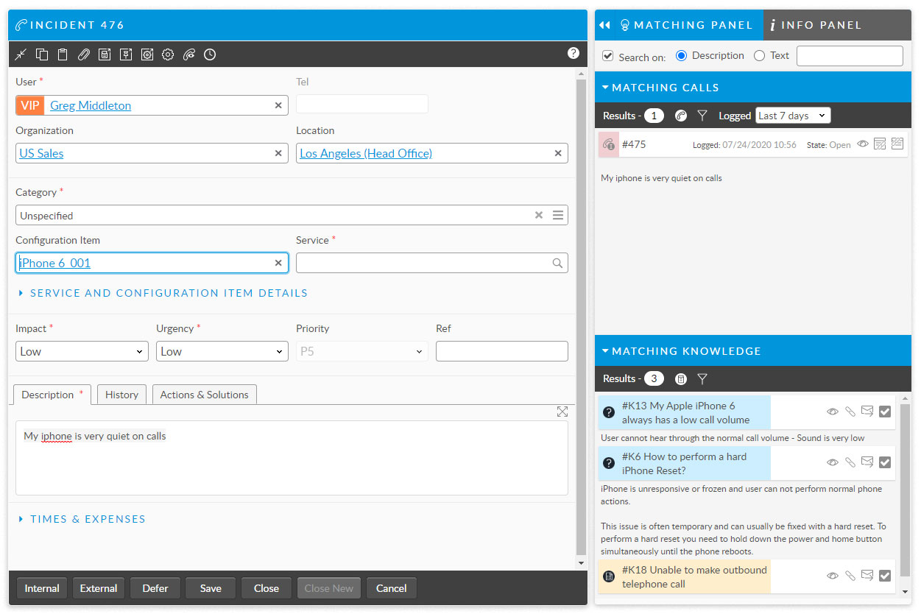This screenshot has height=614, width=921.
Task: Preview call #475 with the eye icon
Action: point(862,144)
